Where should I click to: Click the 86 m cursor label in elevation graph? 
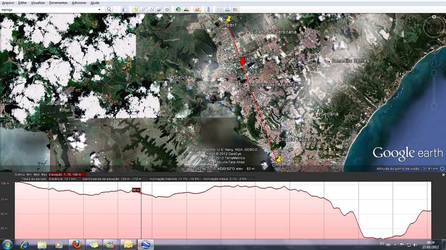(x=136, y=190)
